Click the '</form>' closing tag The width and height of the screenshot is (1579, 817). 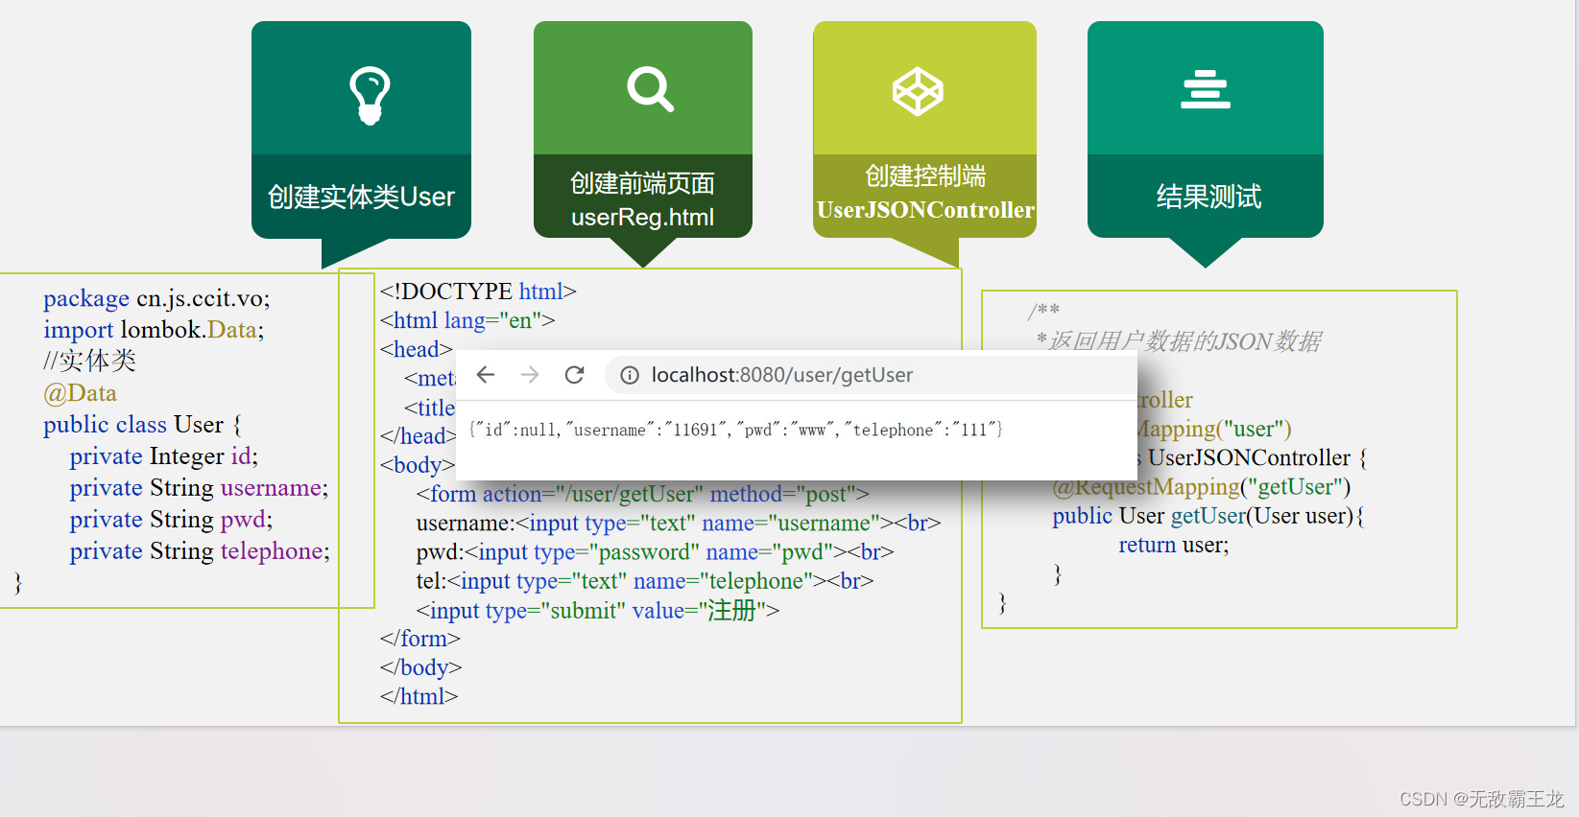click(x=420, y=639)
